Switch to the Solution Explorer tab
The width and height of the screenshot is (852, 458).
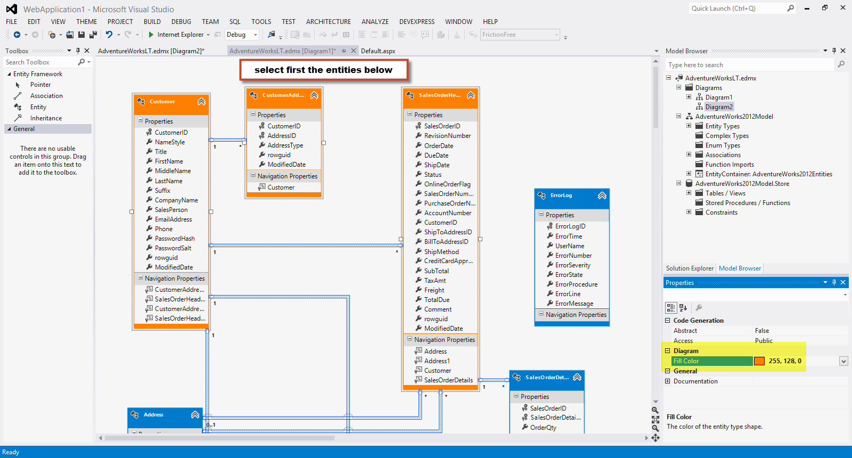pos(690,268)
